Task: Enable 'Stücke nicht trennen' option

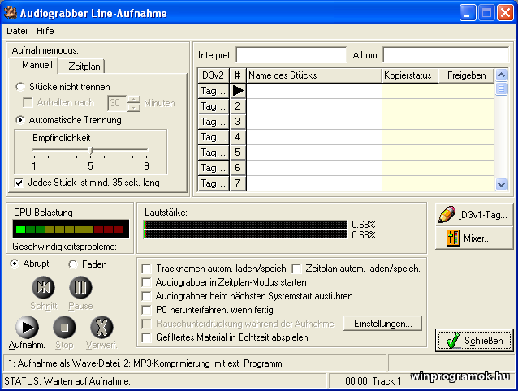Action: tap(21, 87)
